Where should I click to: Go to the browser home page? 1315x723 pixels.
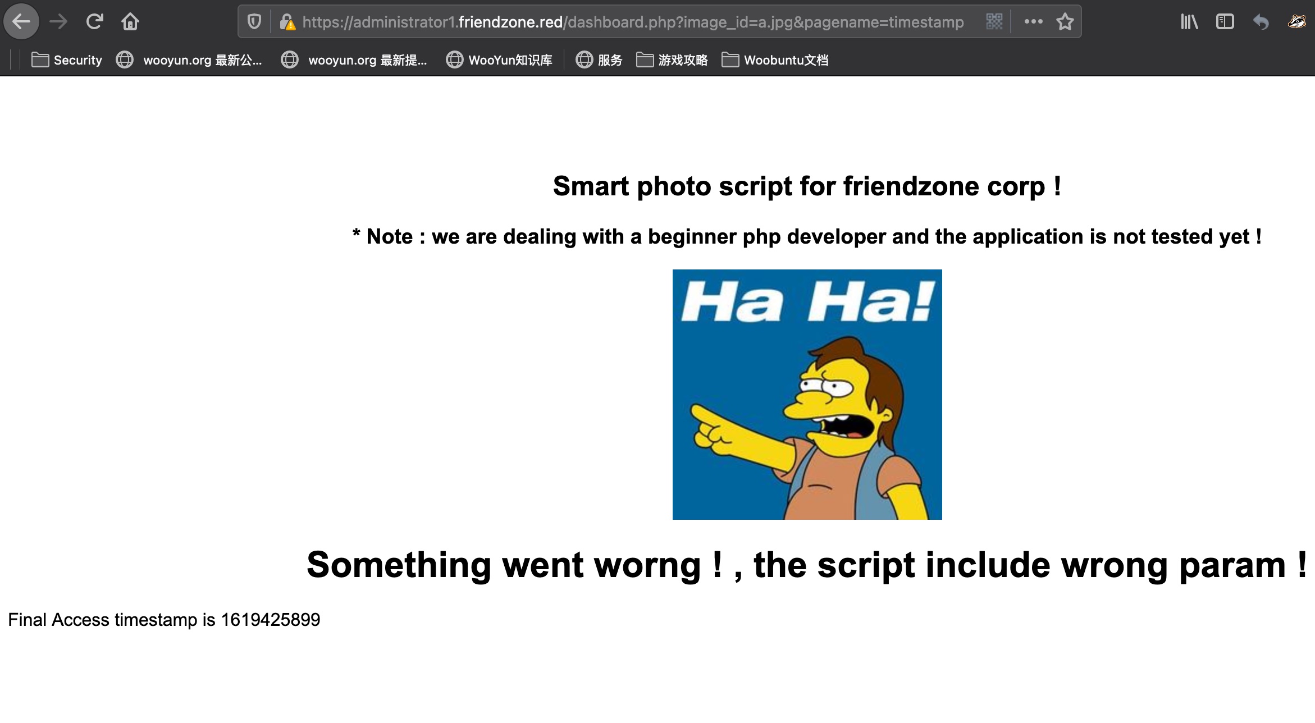(x=130, y=22)
